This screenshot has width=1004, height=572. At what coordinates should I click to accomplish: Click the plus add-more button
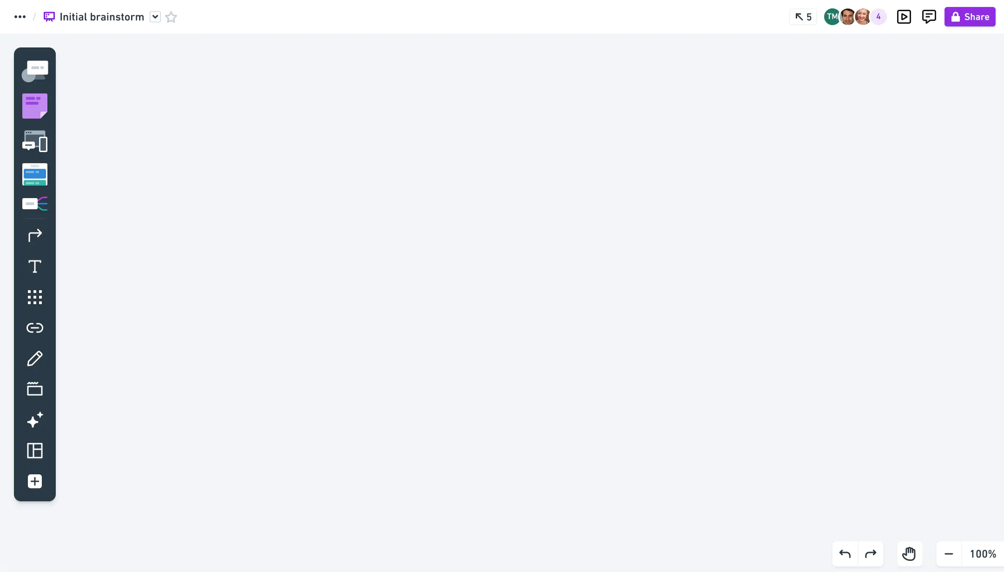click(35, 481)
